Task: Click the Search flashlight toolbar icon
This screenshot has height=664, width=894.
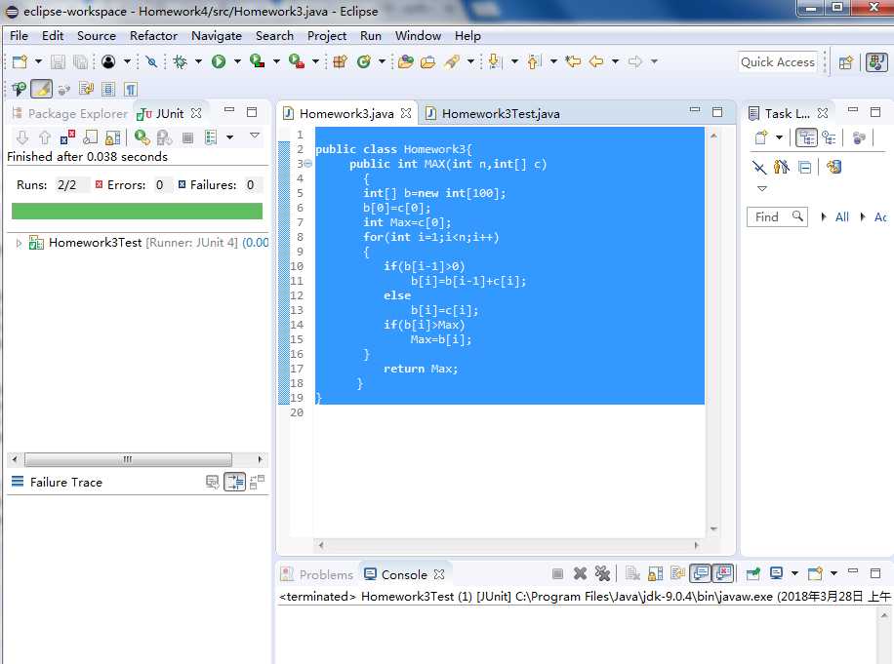Action: coord(452,61)
